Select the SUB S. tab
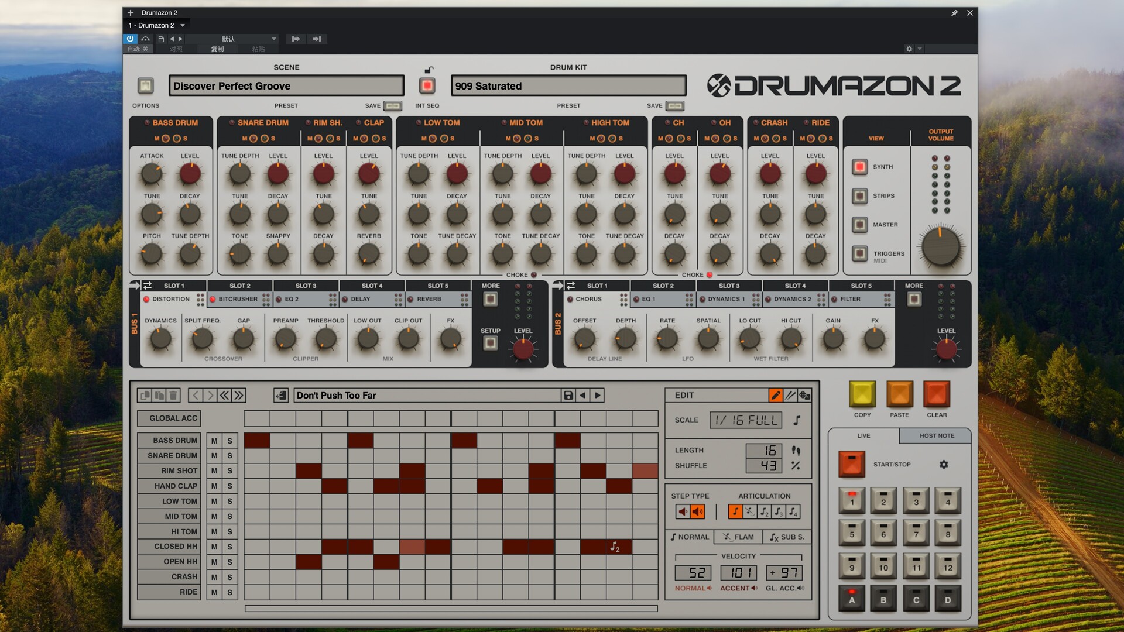Viewport: 1124px width, 632px height. [x=787, y=537]
